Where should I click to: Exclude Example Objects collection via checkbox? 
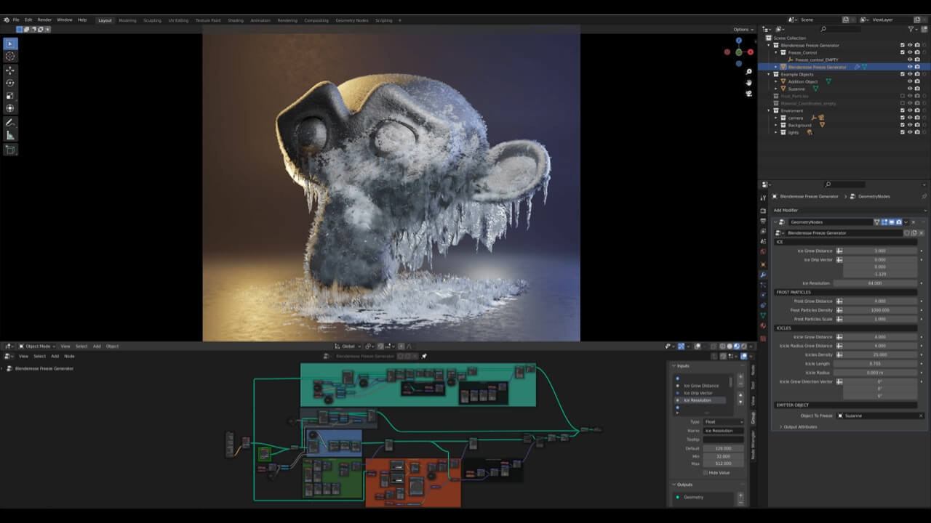903,74
